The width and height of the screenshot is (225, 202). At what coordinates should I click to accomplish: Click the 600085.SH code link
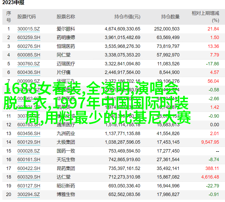[x=29, y=55]
